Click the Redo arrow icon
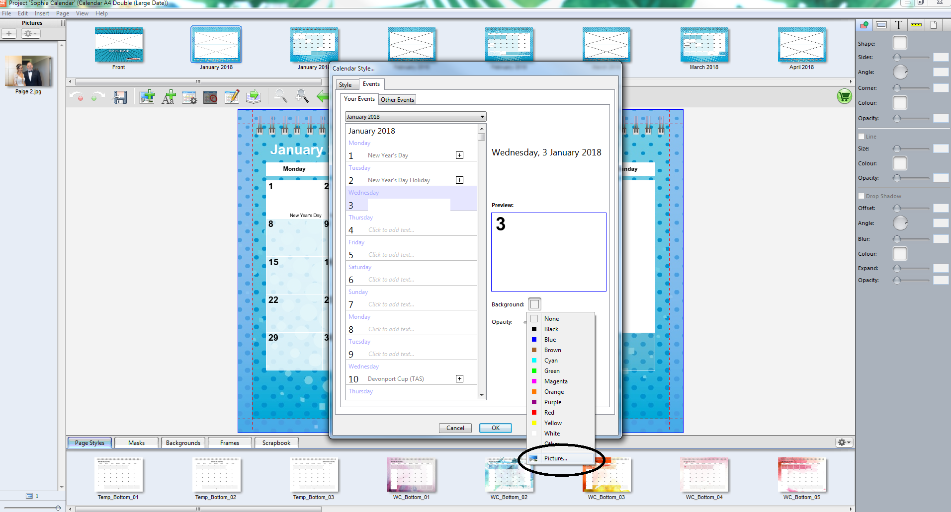 point(97,96)
